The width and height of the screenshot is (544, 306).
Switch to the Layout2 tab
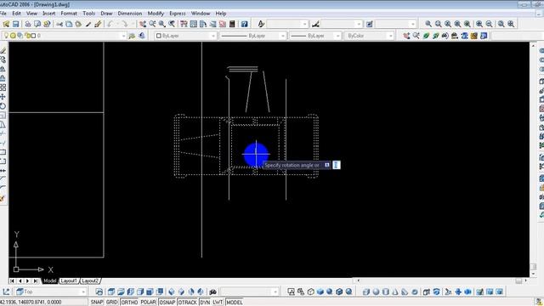tap(90, 280)
